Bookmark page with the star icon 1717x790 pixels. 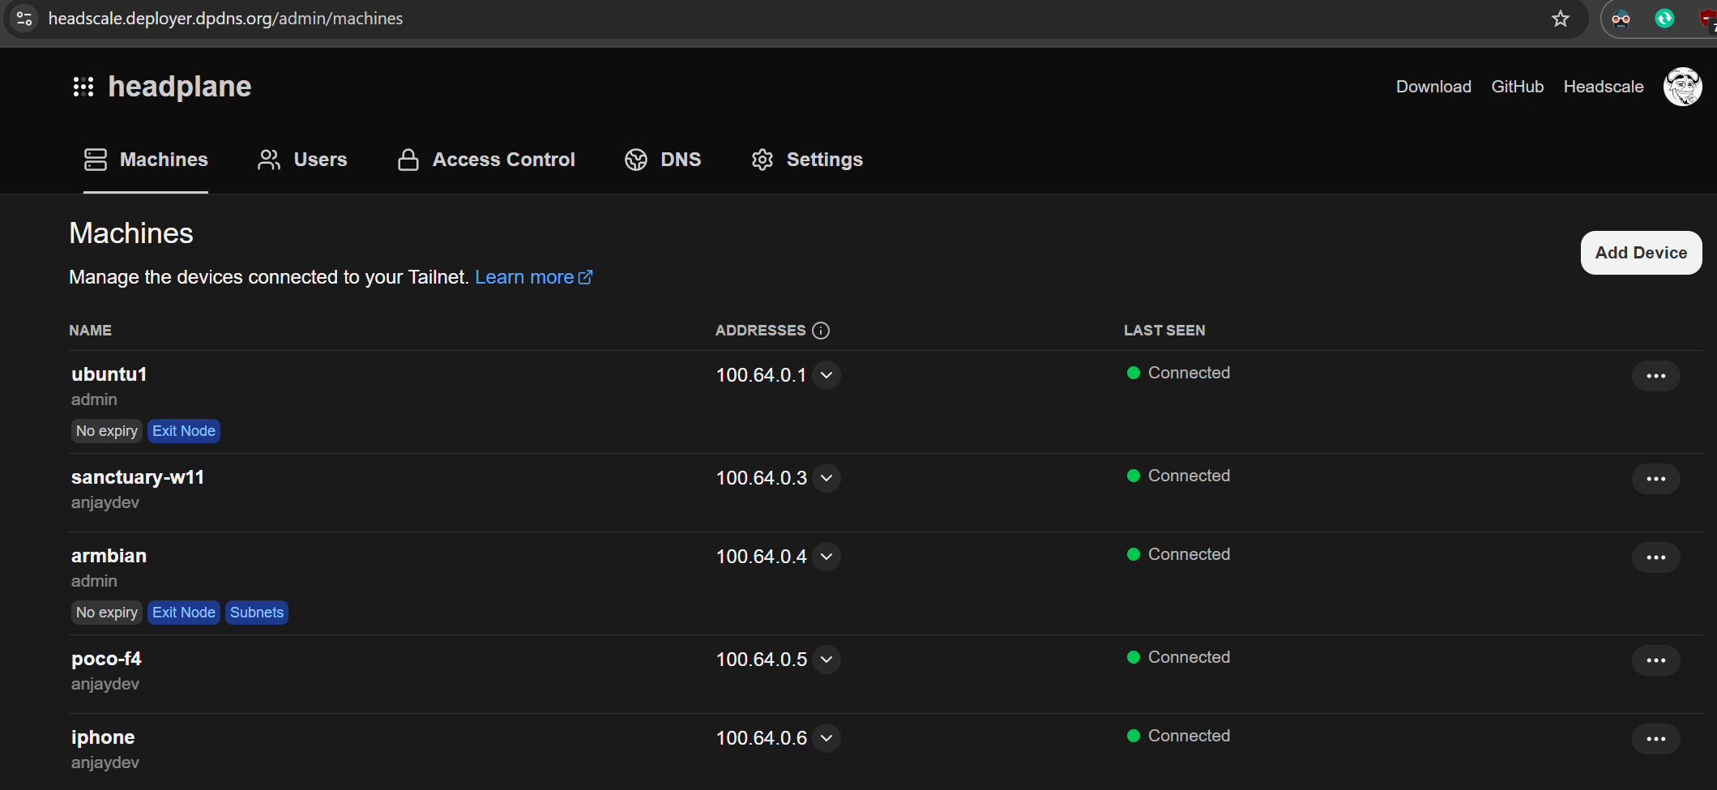click(x=1560, y=19)
